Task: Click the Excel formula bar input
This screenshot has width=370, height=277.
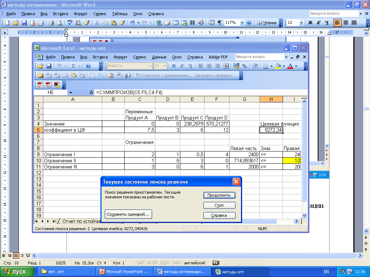Action: tap(201, 93)
